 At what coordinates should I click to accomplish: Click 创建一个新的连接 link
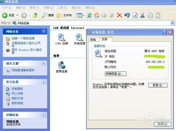(23, 38)
